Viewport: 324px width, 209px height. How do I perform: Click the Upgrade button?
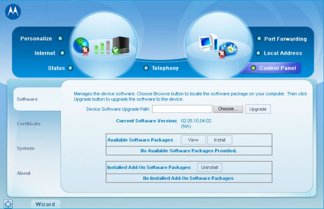click(258, 109)
